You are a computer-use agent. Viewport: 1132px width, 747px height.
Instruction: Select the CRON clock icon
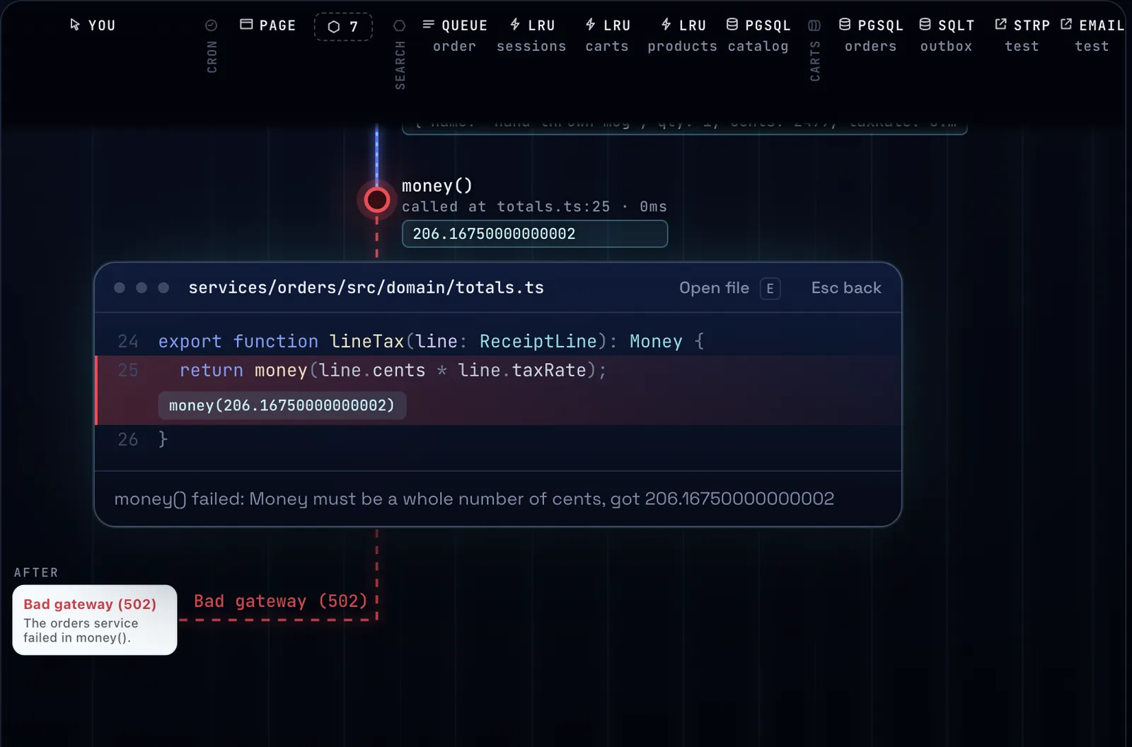[211, 25]
